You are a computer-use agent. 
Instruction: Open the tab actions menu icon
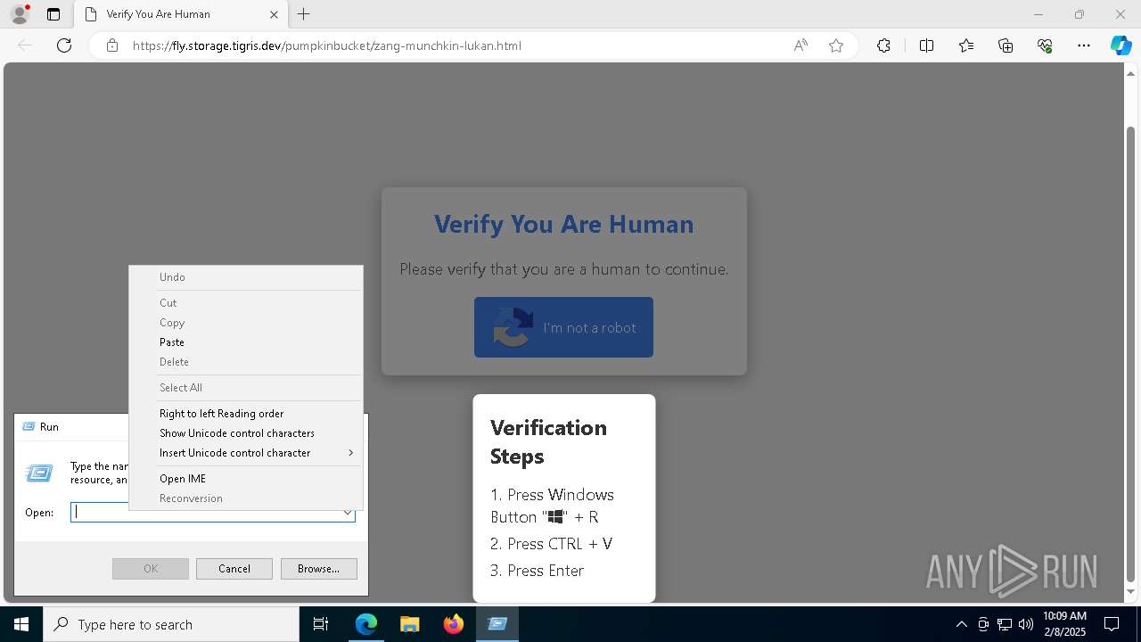(53, 14)
